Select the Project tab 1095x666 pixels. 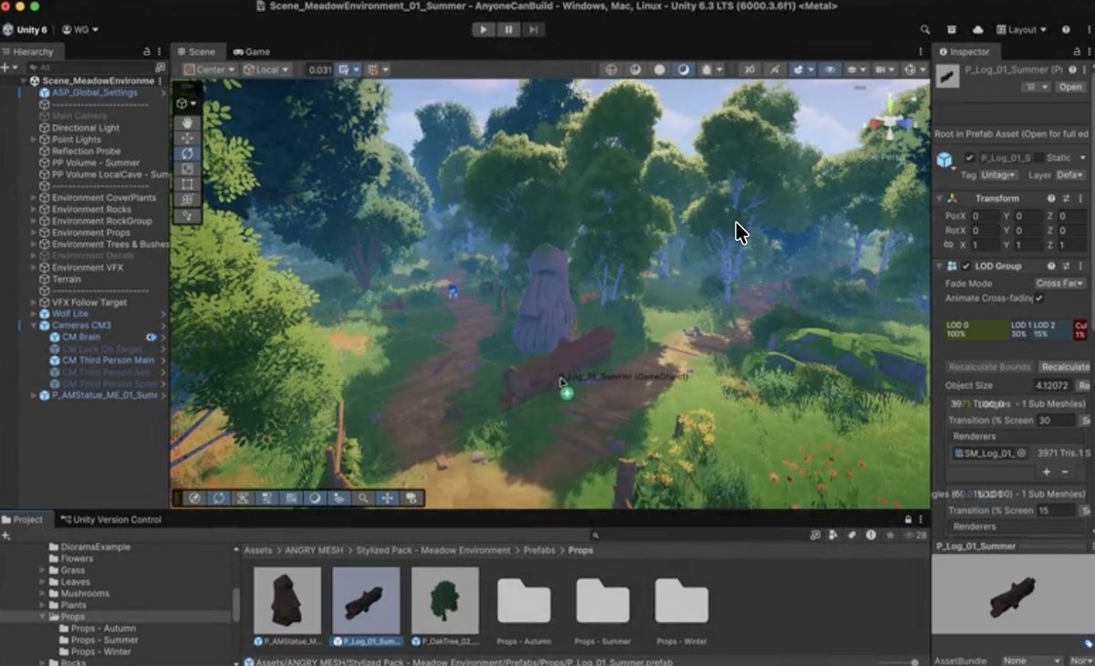[x=23, y=519]
